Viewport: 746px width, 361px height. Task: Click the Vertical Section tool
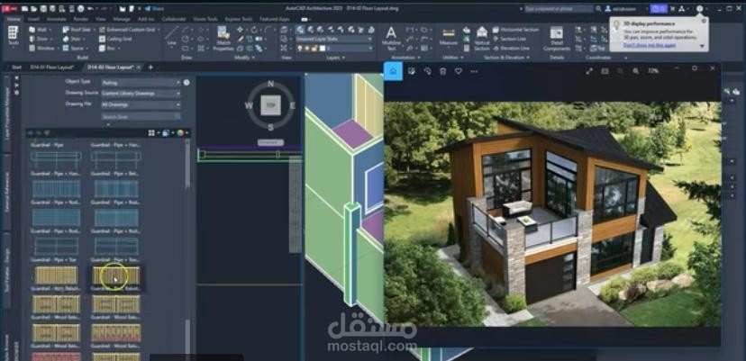coord(481,38)
